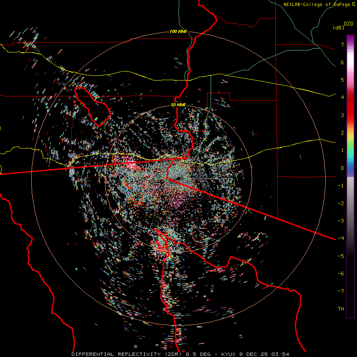357x357 pixels.
Task: Select the 100 NMI range ring label
Action: coord(178,31)
